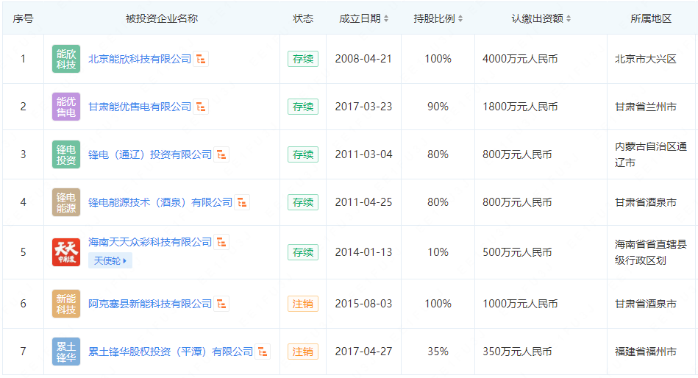Select the 海南省省直辖县级行政区划 region cell
The width and height of the screenshot is (698, 378).
pyautogui.click(x=651, y=252)
